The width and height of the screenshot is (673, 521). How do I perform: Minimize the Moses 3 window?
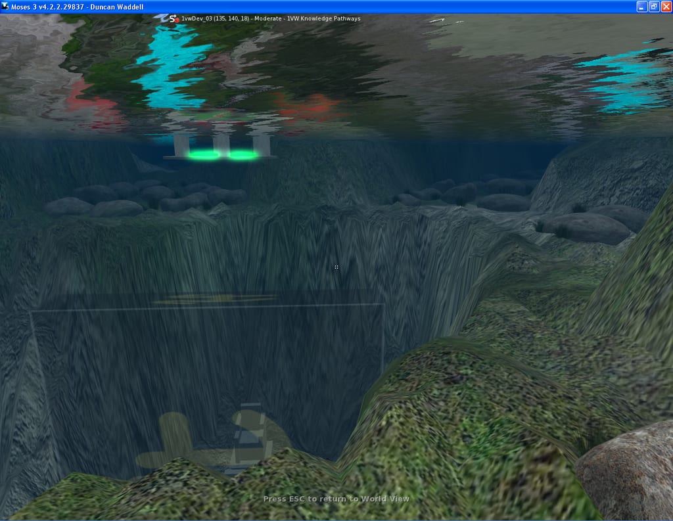pos(641,7)
